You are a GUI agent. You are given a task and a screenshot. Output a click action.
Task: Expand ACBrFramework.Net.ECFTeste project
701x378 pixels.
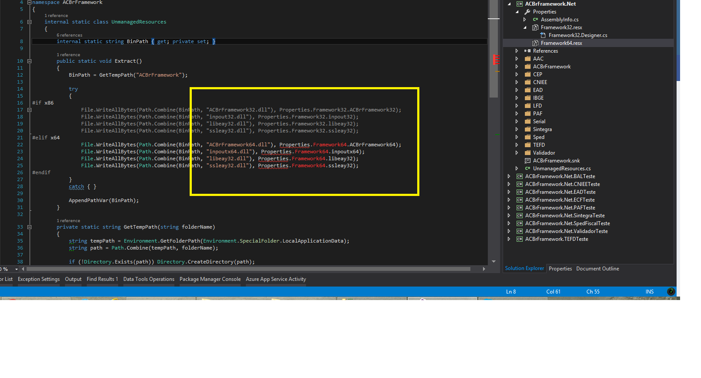point(509,200)
